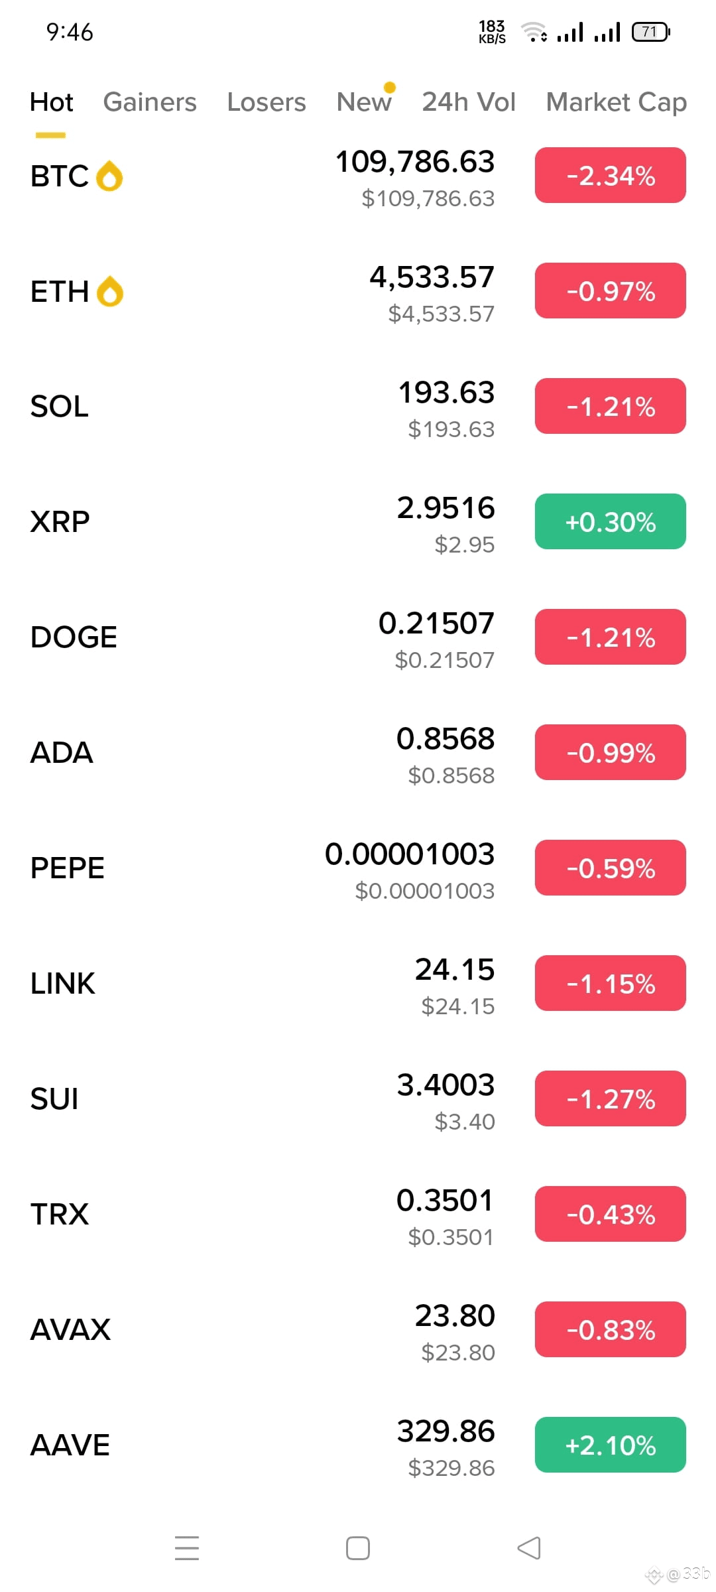Open the DOGE coin listing

[x=358, y=637]
